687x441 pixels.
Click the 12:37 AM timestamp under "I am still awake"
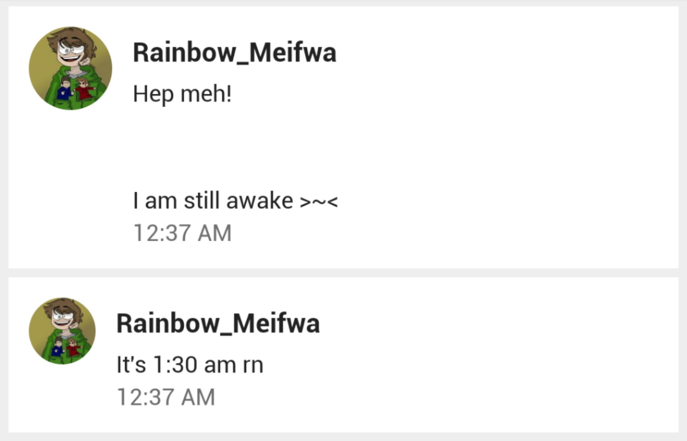pos(182,233)
